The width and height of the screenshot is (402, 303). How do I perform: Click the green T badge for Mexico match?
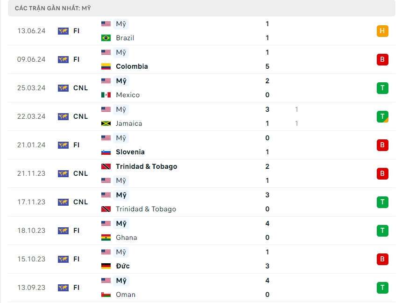[x=382, y=88]
